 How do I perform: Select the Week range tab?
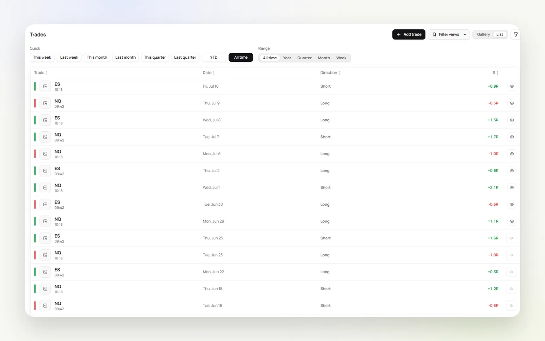point(341,58)
